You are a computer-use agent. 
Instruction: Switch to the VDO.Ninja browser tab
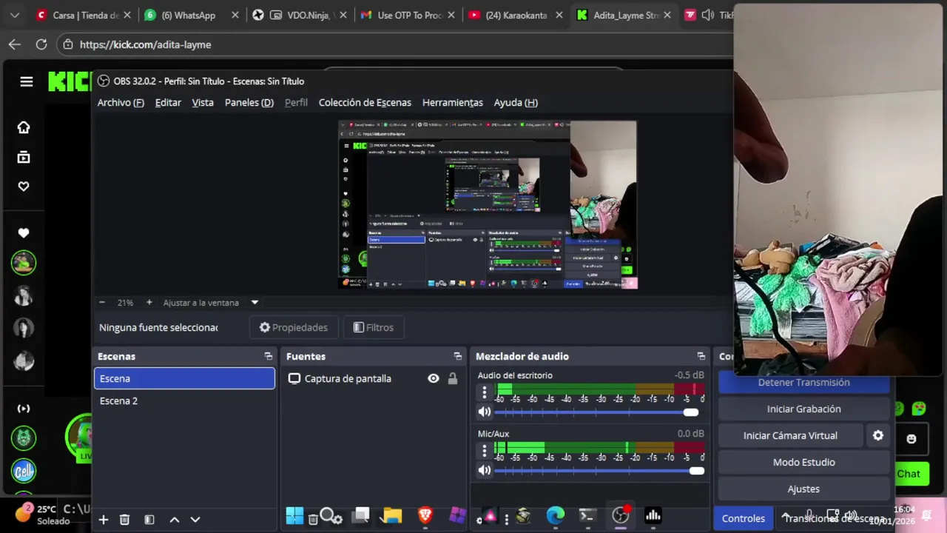(300, 15)
